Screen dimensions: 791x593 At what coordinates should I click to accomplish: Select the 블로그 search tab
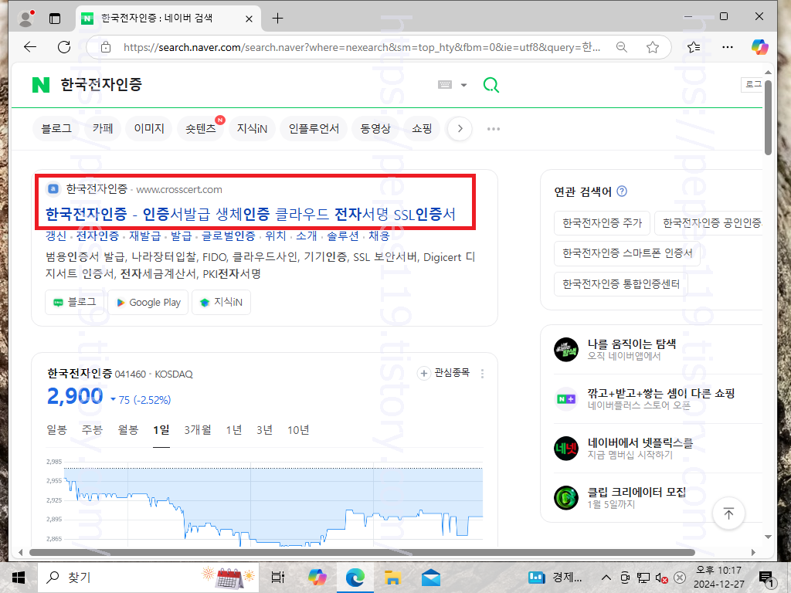[56, 129]
